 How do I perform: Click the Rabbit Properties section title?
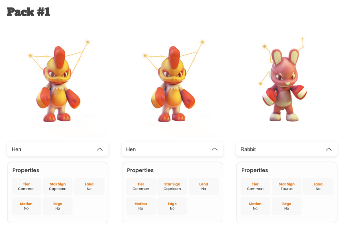[254, 170]
